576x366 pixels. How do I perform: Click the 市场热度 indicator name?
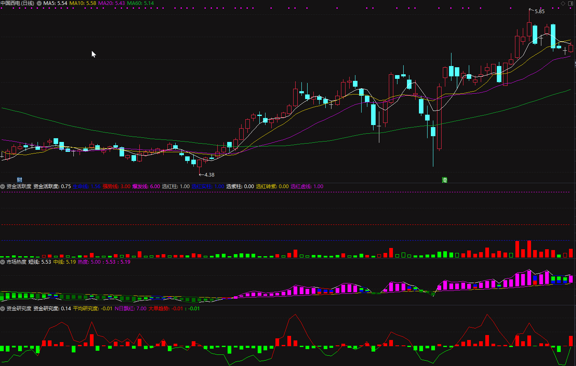(16, 262)
